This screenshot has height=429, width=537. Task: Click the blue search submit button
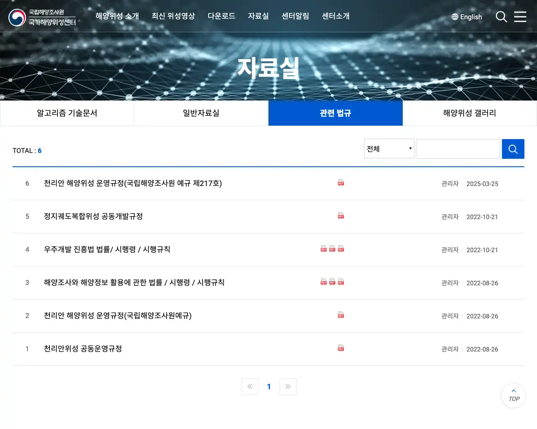[513, 149]
